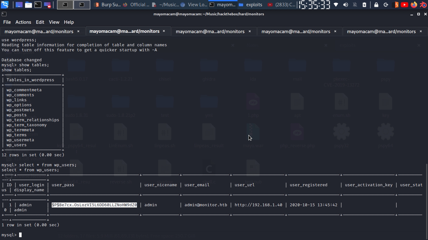The width and height of the screenshot is (428, 240).
Task: Click the 'user_activation_key' column header
Action: point(369,185)
